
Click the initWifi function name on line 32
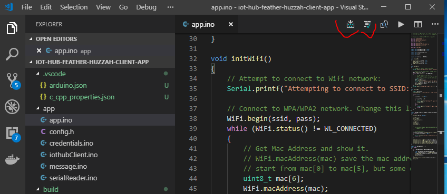pyautogui.click(x=247, y=59)
